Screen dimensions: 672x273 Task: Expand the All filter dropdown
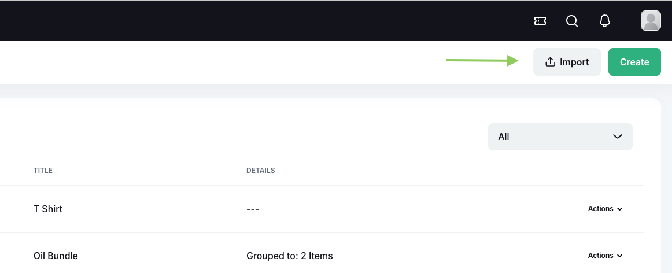(x=560, y=136)
